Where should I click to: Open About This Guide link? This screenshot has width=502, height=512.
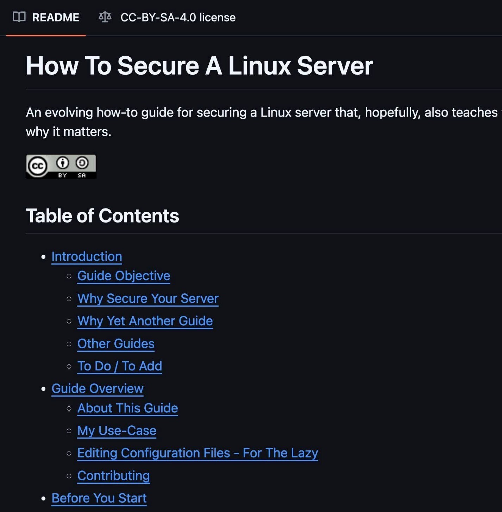(x=127, y=408)
